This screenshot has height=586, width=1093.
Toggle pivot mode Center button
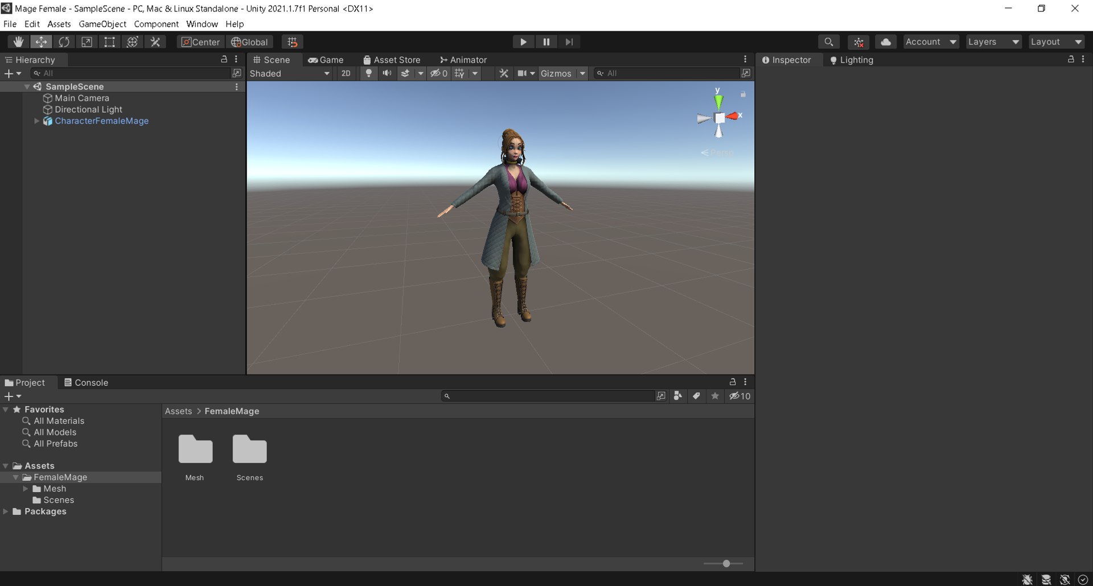coord(200,42)
